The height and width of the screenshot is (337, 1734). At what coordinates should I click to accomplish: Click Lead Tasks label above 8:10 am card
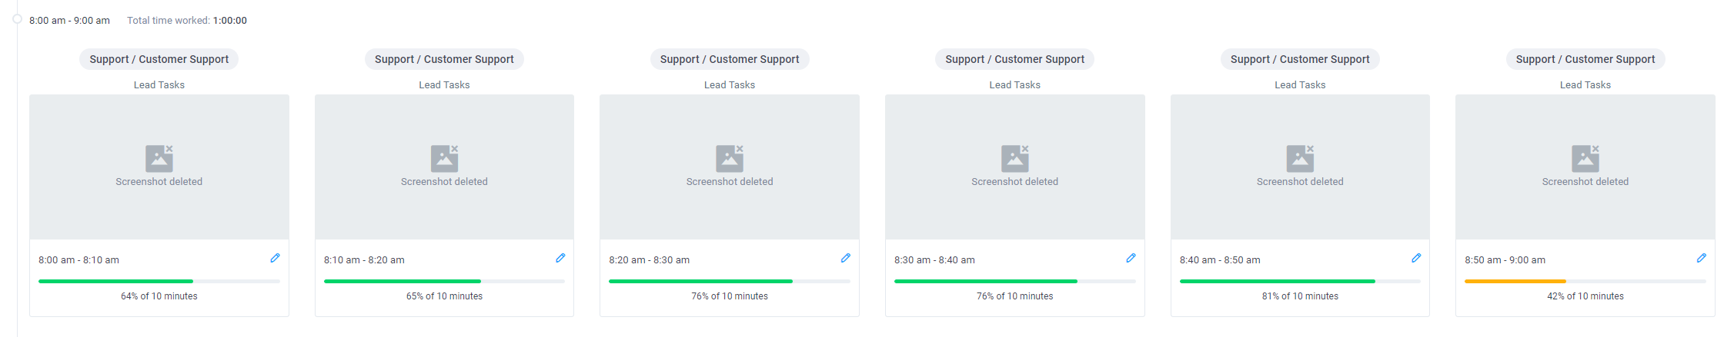click(444, 84)
